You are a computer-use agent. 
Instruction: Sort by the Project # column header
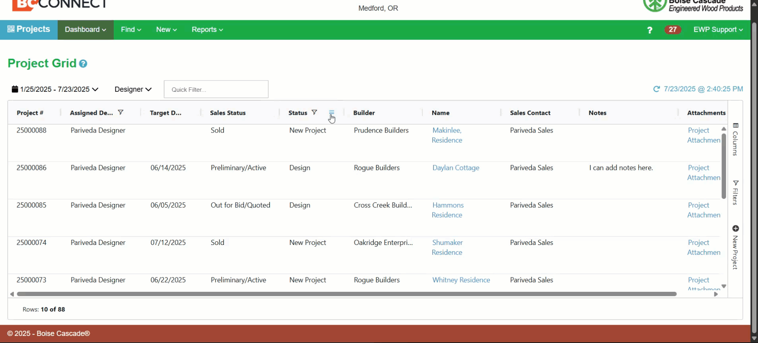coord(30,113)
